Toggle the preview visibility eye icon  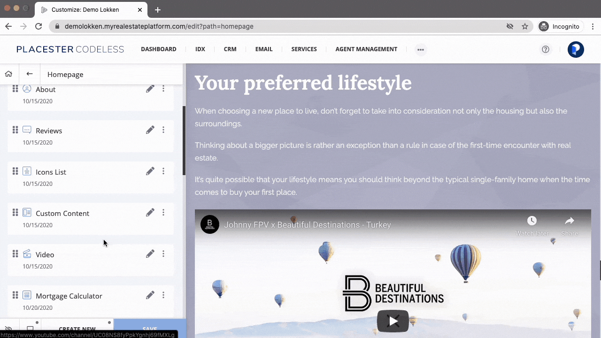tap(8, 330)
